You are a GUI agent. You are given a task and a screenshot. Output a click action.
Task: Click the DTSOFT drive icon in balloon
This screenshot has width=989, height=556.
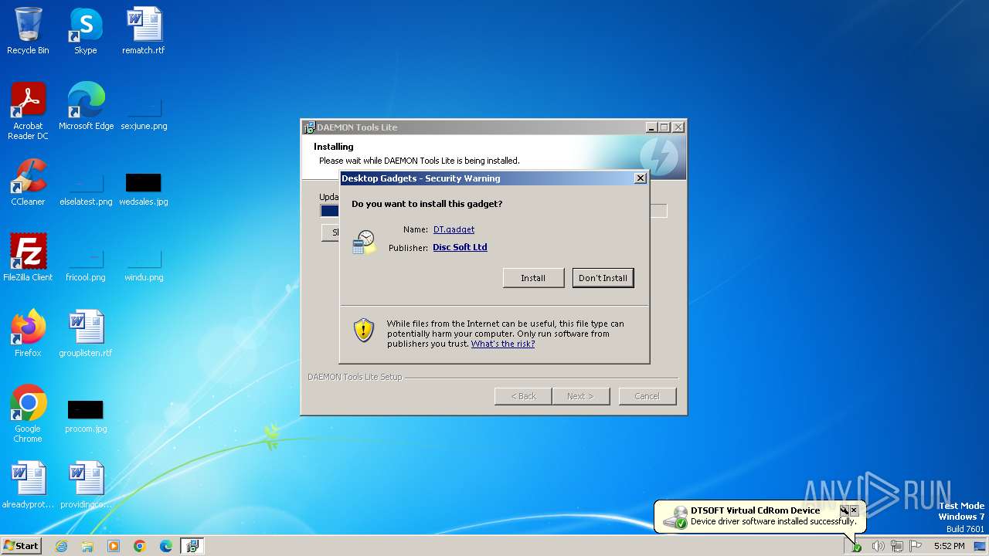pos(677,517)
